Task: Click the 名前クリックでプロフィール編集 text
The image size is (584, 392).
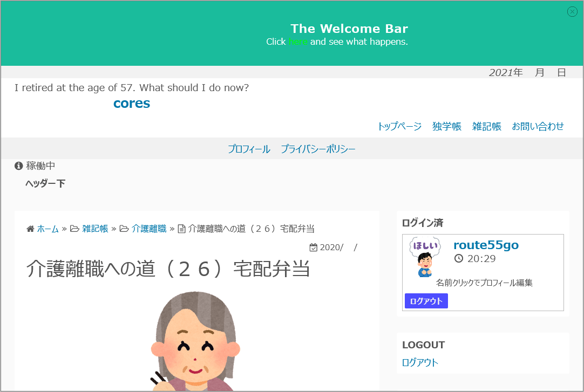Action: 484,283
